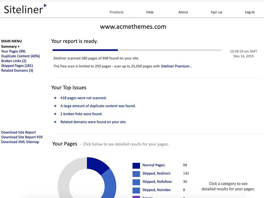View Broken Links (2) in sidebar
Viewport: 264px width, 198px height.
tap(14, 61)
